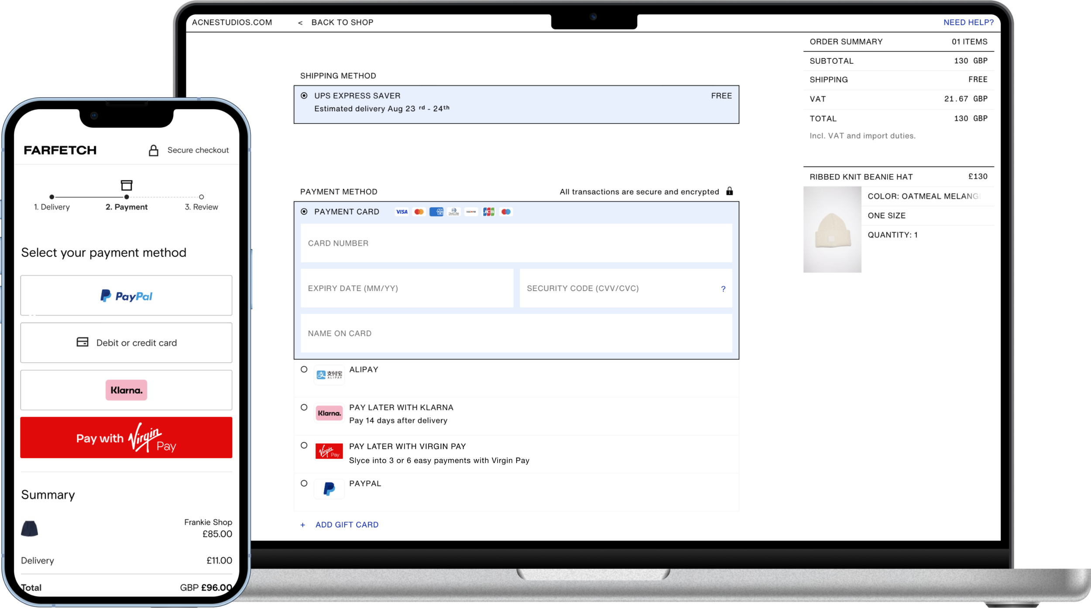Go to the 3. Review checkout step
The width and height of the screenshot is (1091, 608).
[201, 207]
